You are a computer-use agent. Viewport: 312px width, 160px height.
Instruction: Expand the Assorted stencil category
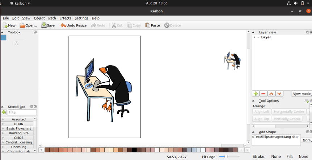(3, 119)
